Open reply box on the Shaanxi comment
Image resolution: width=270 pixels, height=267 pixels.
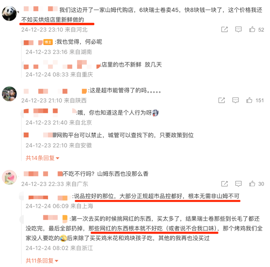(x=235, y=100)
